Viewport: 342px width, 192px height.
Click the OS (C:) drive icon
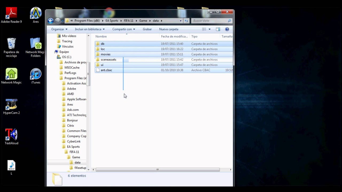point(59,57)
